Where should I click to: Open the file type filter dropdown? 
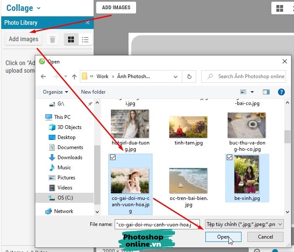(x=244, y=224)
